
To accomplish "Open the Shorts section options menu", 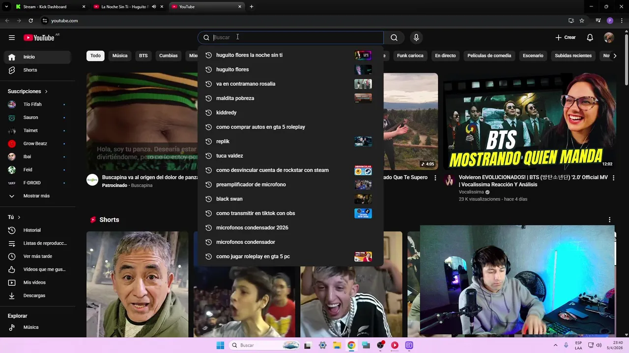I will (610, 220).
